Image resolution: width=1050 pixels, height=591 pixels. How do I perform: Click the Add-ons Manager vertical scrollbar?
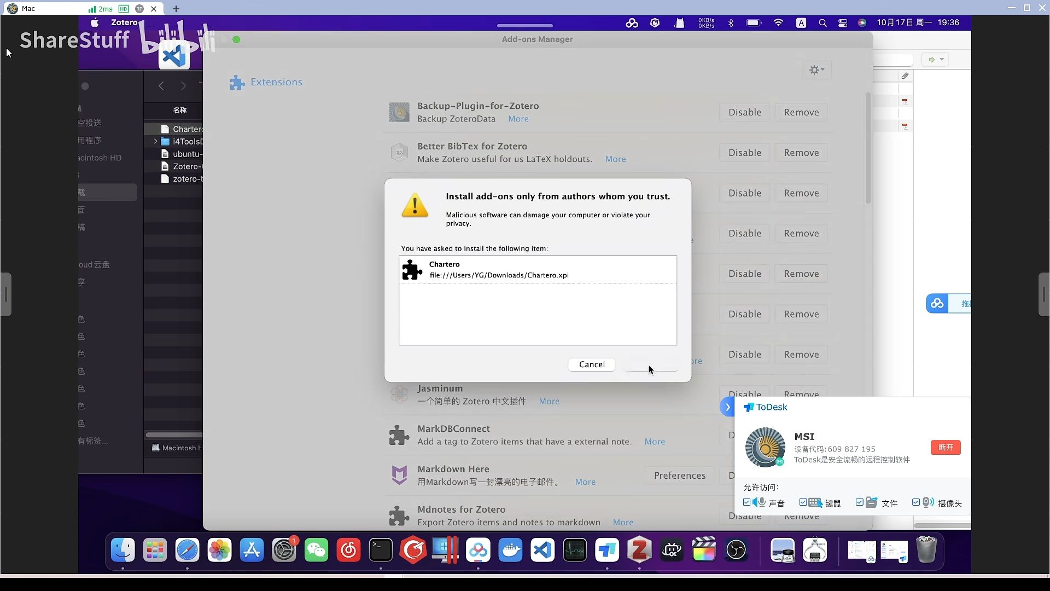click(x=868, y=149)
